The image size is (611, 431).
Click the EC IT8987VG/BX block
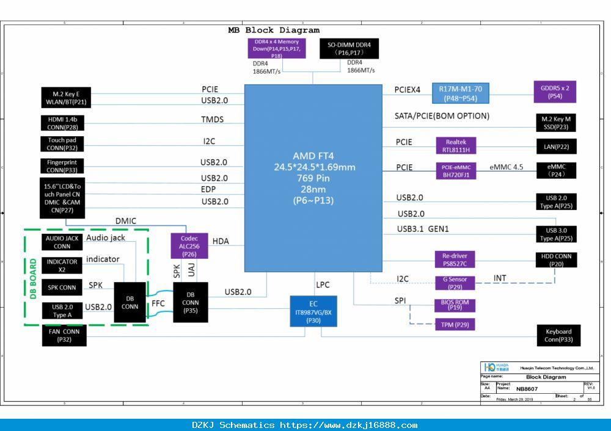[x=313, y=311]
